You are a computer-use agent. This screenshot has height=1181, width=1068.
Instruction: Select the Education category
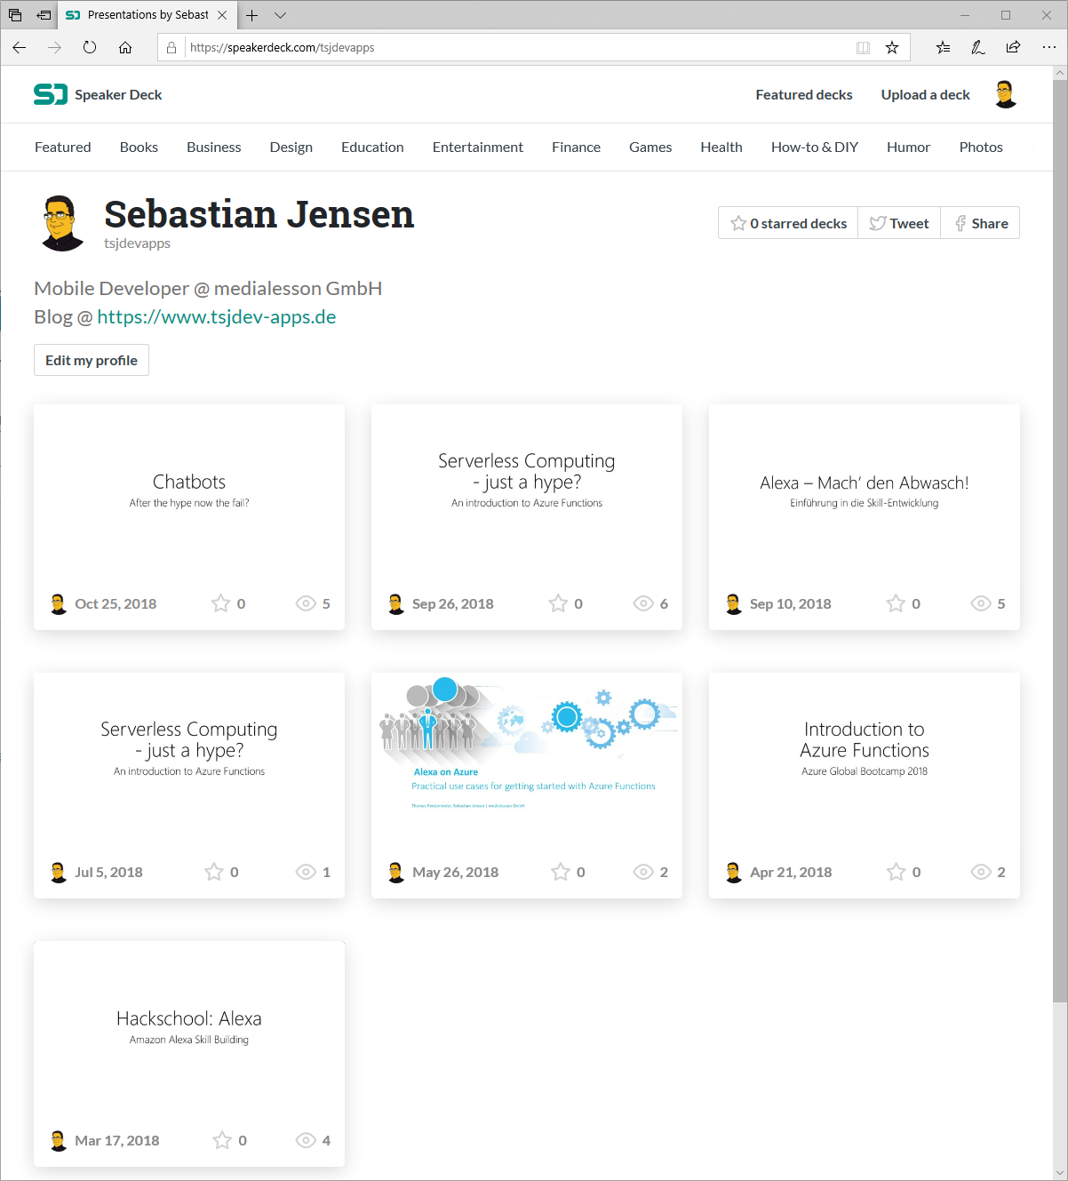click(x=372, y=148)
